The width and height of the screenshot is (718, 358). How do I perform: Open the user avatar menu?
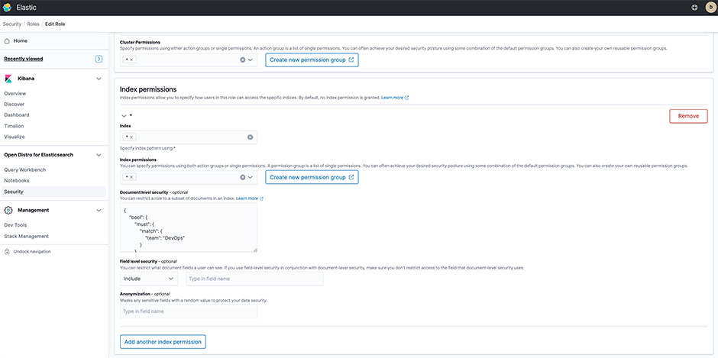[710, 8]
